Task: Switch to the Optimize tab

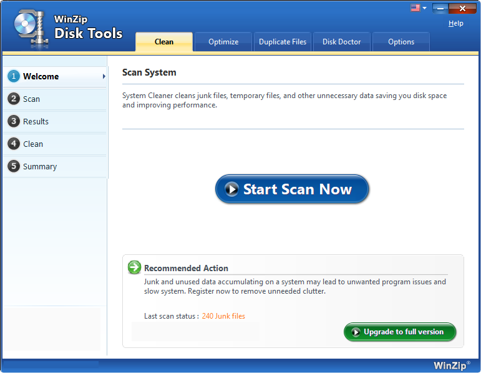Action: tap(223, 42)
